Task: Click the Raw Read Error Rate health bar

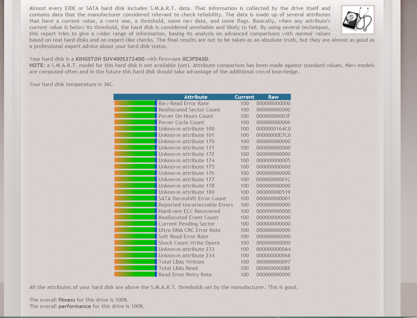Action: coord(136,103)
